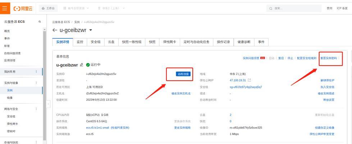Click the sidebar scrollbar up arrow
This screenshot has height=144, width=352.
[45, 30]
